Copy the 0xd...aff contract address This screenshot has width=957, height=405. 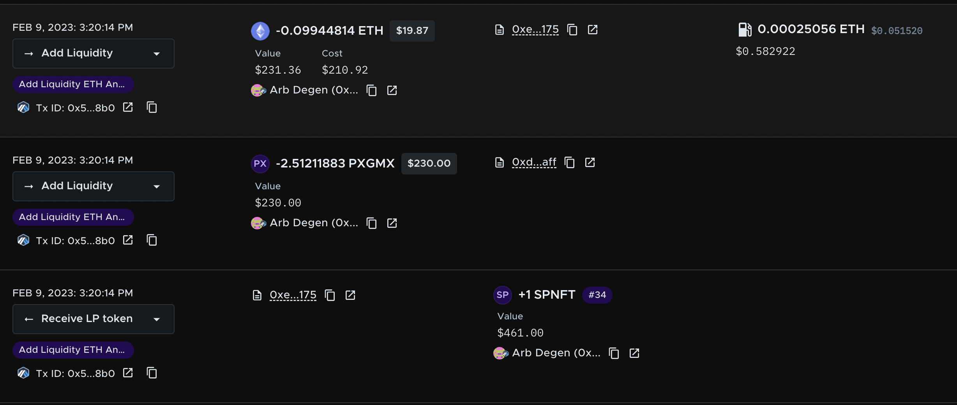[x=570, y=162]
